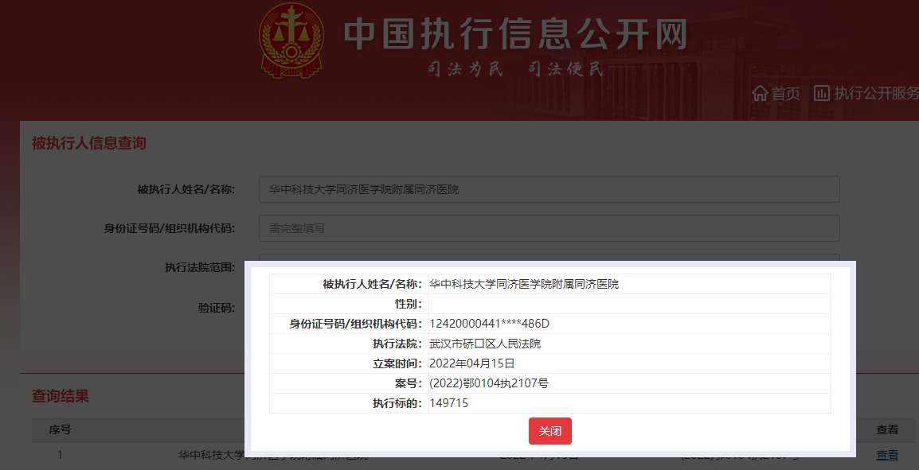This screenshot has height=470, width=919.
Task: Click the case number (2022)鄂0104执2107号
Action: (489, 383)
